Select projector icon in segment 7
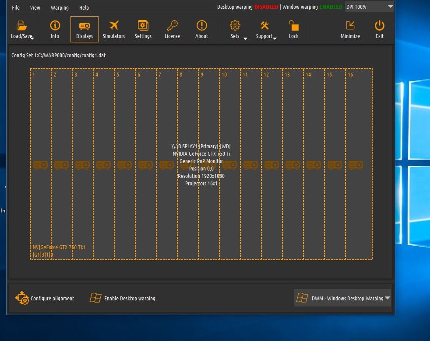This screenshot has width=430, height=341. click(x=166, y=165)
